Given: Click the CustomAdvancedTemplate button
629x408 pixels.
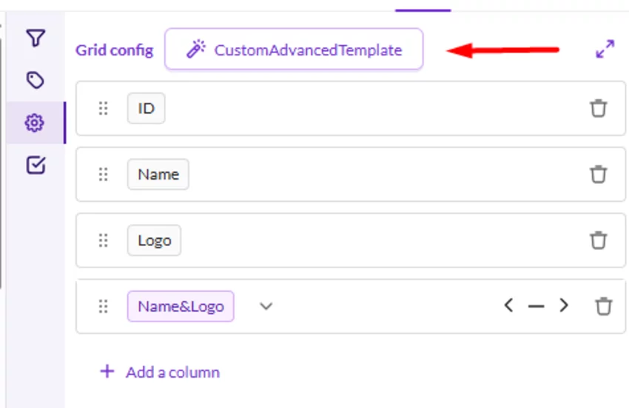Looking at the screenshot, I should (294, 50).
